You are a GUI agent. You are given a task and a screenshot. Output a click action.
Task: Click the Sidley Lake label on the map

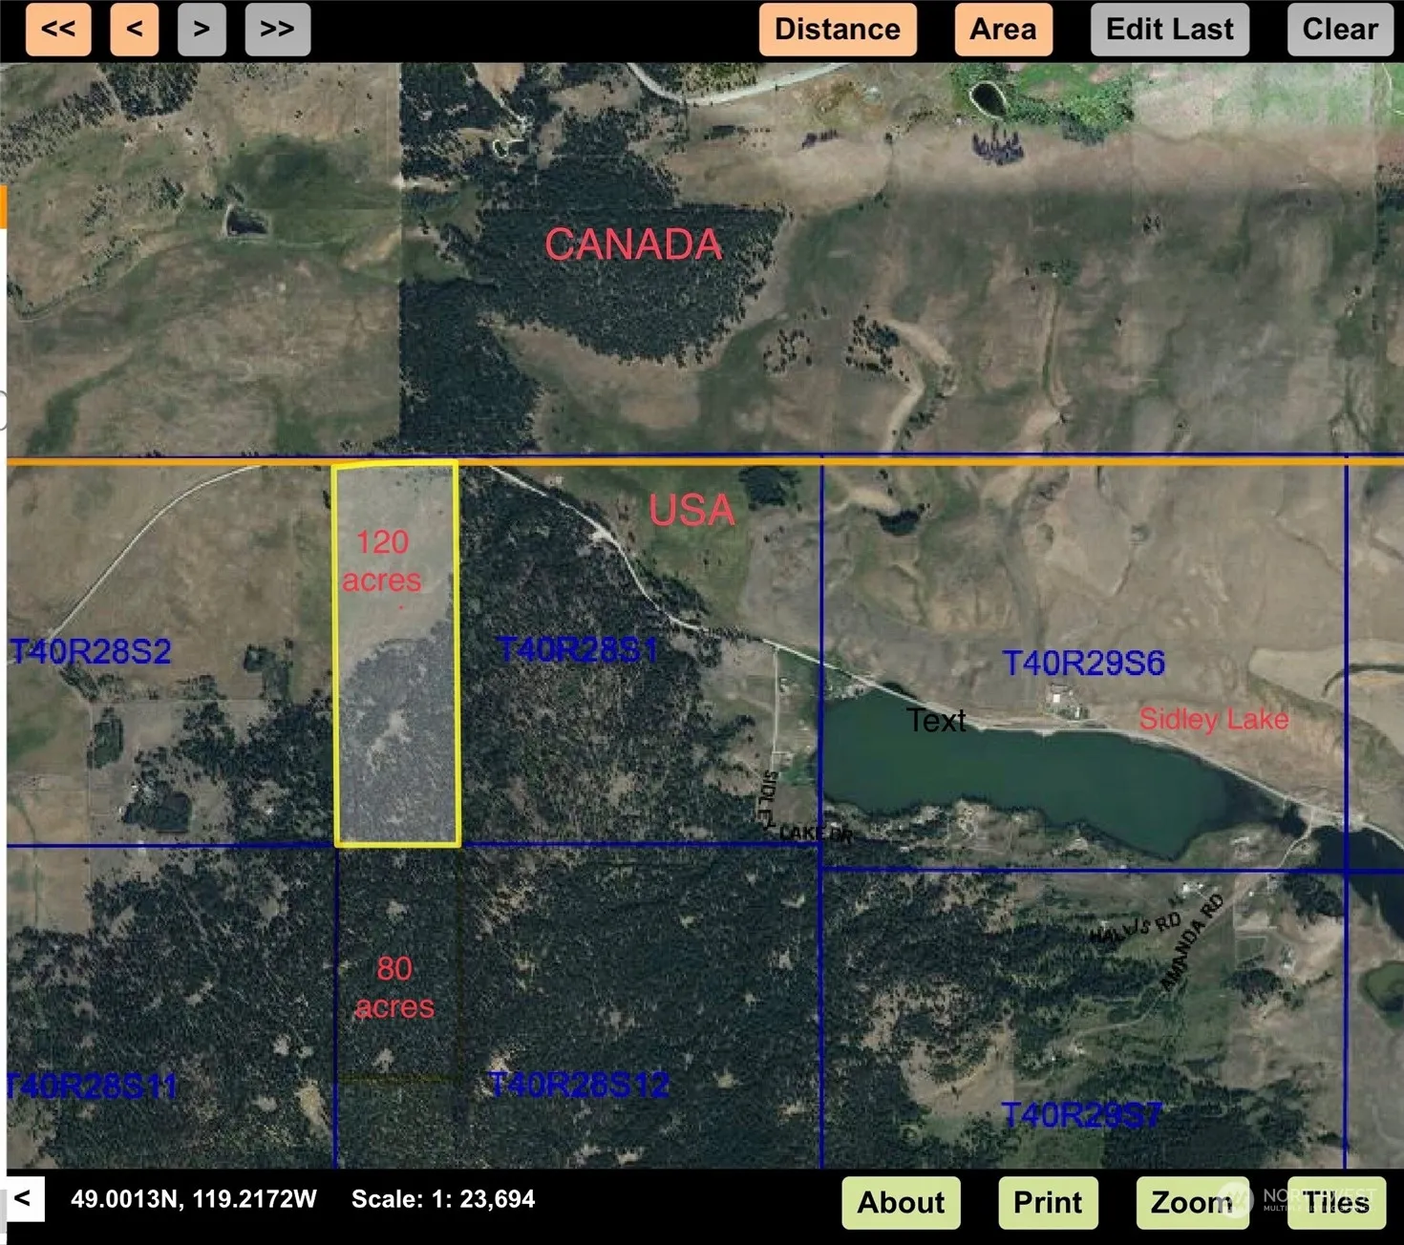(x=1213, y=719)
